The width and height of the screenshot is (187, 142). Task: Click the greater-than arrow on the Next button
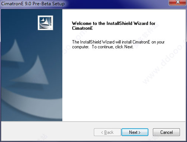click(140, 132)
